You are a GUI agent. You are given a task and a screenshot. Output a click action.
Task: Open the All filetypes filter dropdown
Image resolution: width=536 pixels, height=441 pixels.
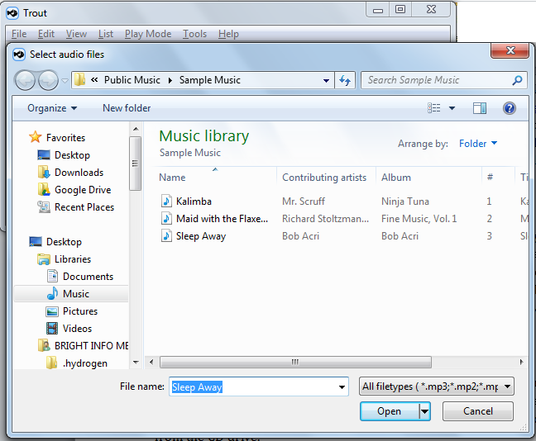[437, 386]
